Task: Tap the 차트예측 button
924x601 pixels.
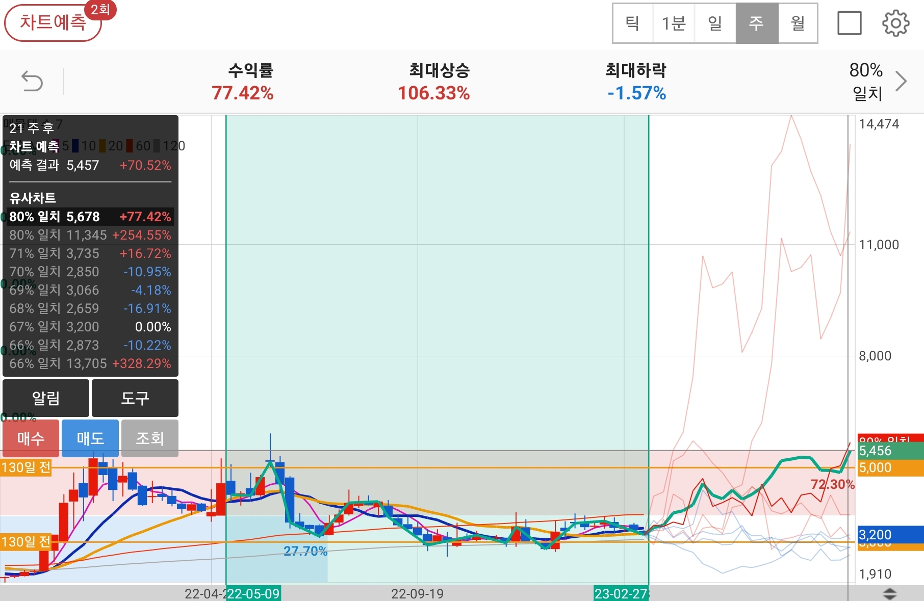Action: (x=53, y=22)
